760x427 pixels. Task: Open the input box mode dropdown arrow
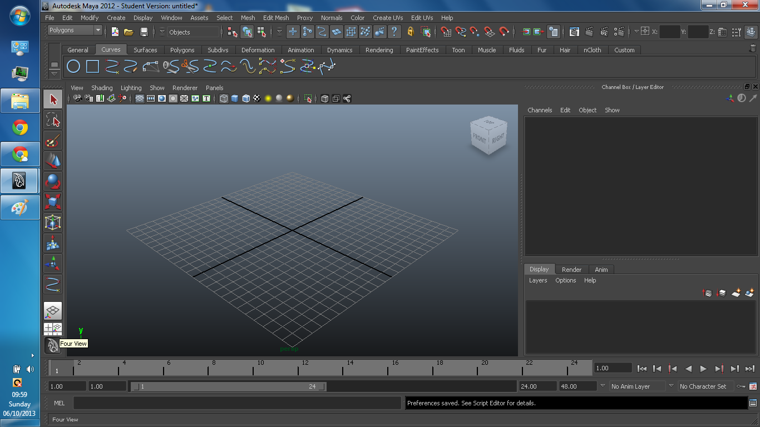636,32
